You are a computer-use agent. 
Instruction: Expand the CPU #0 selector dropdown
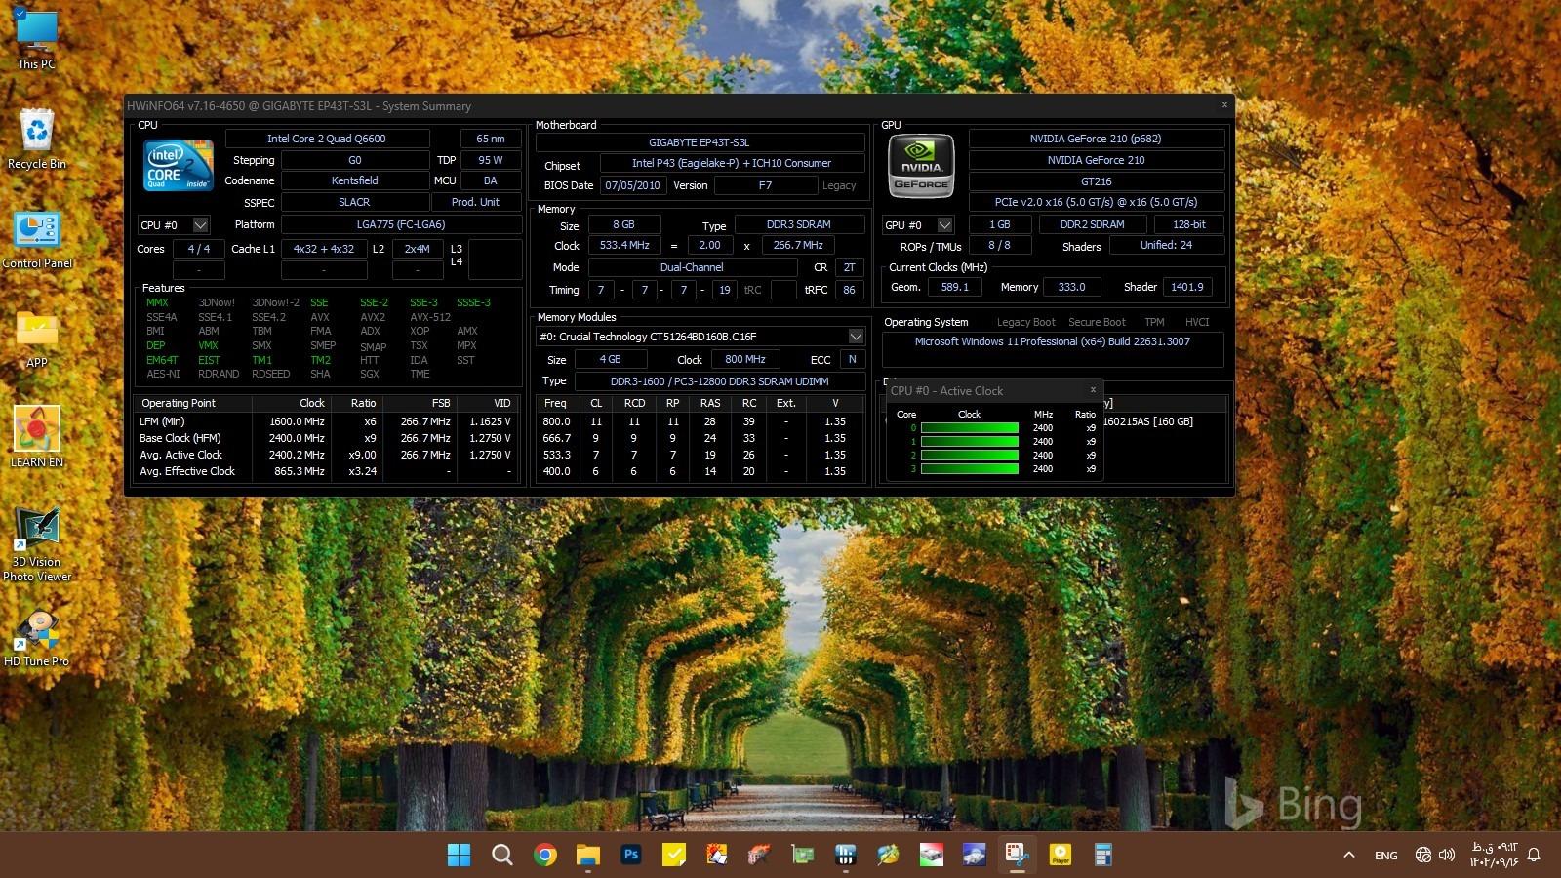pos(200,225)
